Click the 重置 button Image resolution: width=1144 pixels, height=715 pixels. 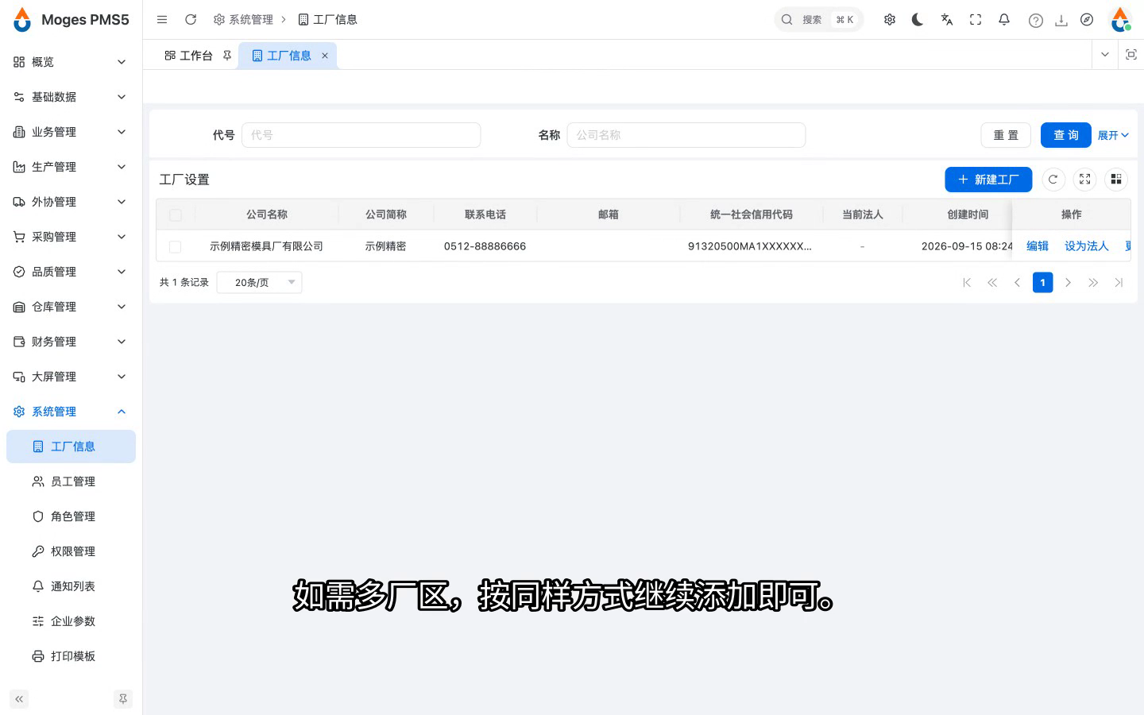[x=1006, y=135]
